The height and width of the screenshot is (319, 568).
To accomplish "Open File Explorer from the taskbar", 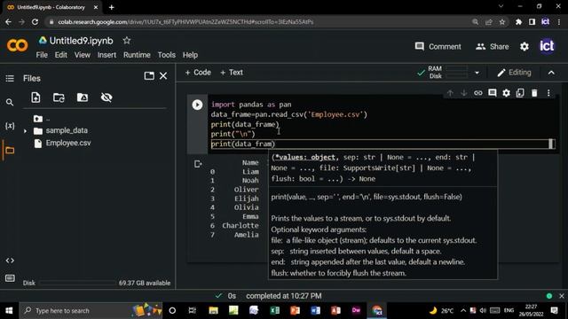I will coord(213,311).
